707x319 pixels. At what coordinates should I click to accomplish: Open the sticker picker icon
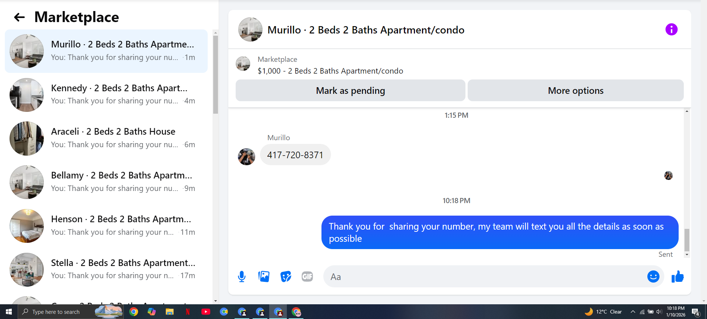[286, 276]
